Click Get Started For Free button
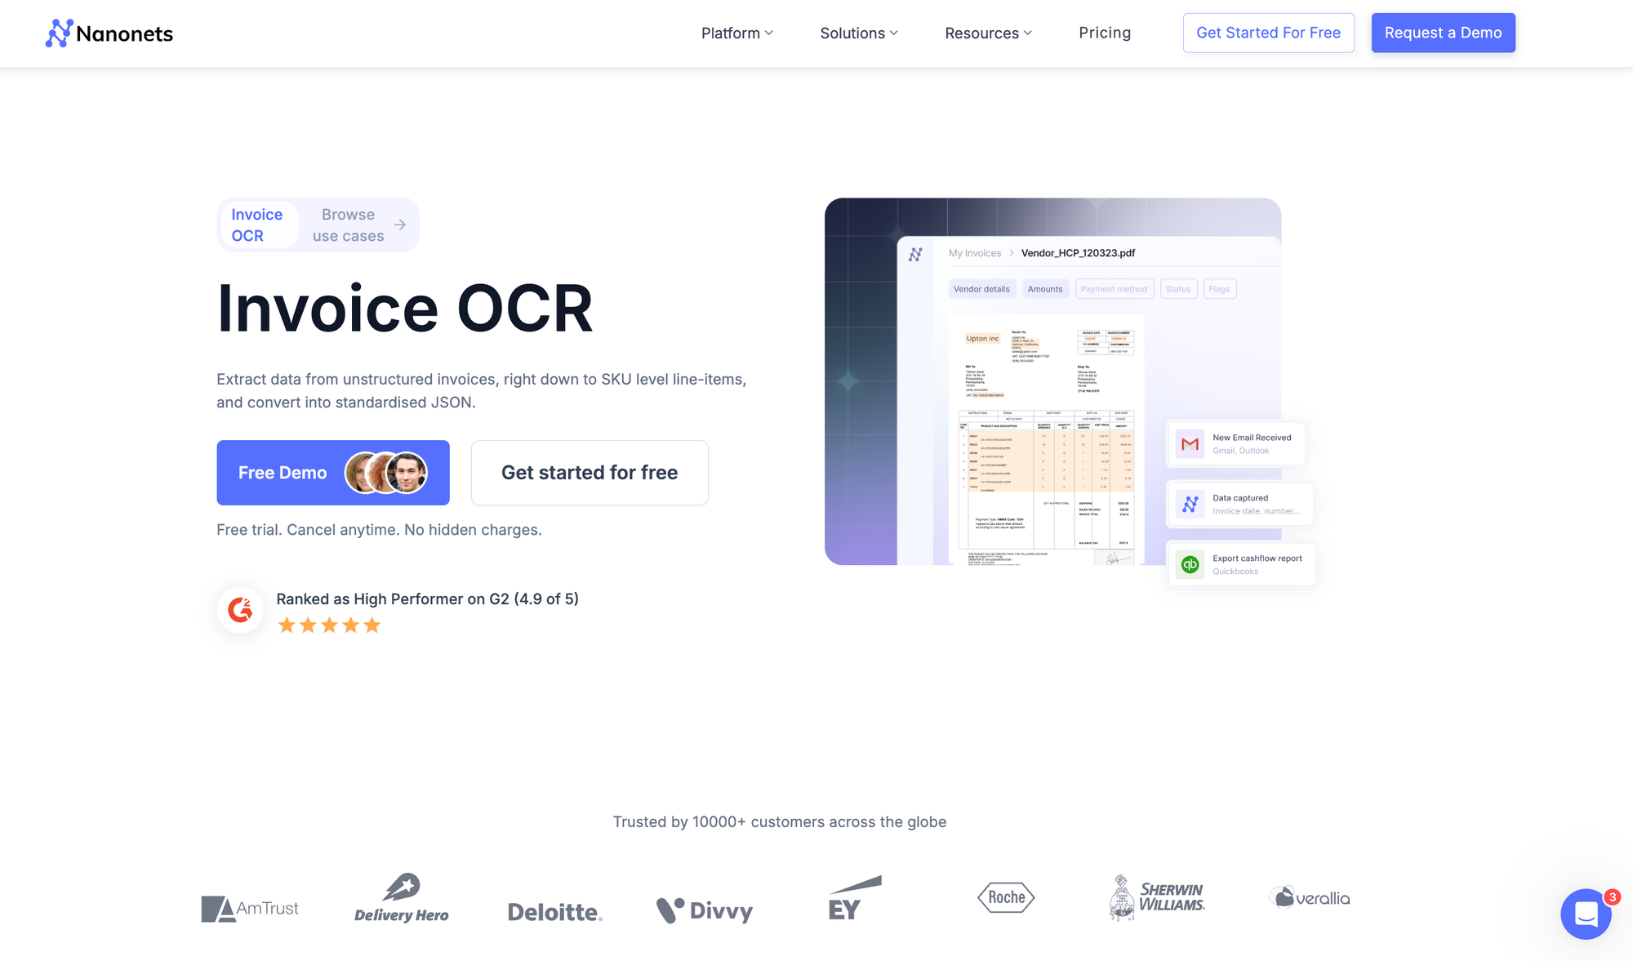Image resolution: width=1633 pixels, height=961 pixels. pyautogui.click(x=1268, y=32)
